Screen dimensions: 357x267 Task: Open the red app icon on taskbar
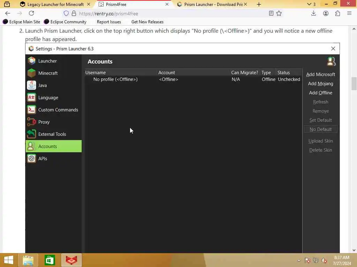tap(71, 260)
